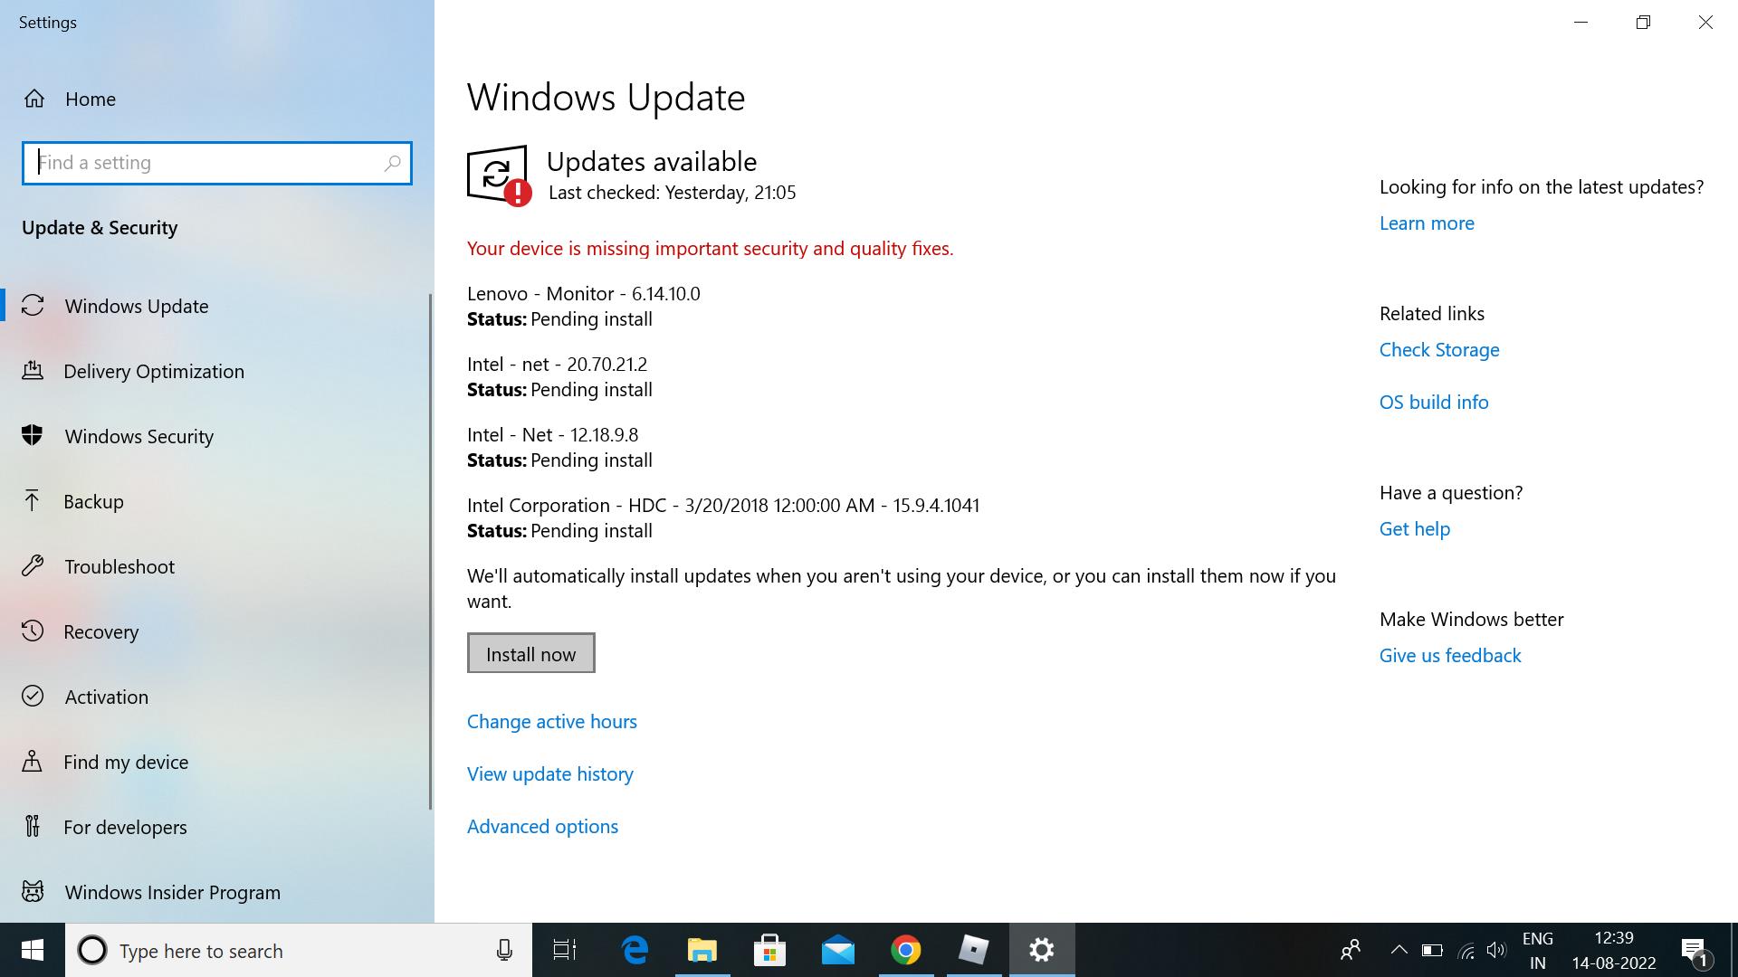Screen dimensions: 1738x977
Task: Open the clock and date 14-08-2022 flyout
Action: [x=1614, y=950]
